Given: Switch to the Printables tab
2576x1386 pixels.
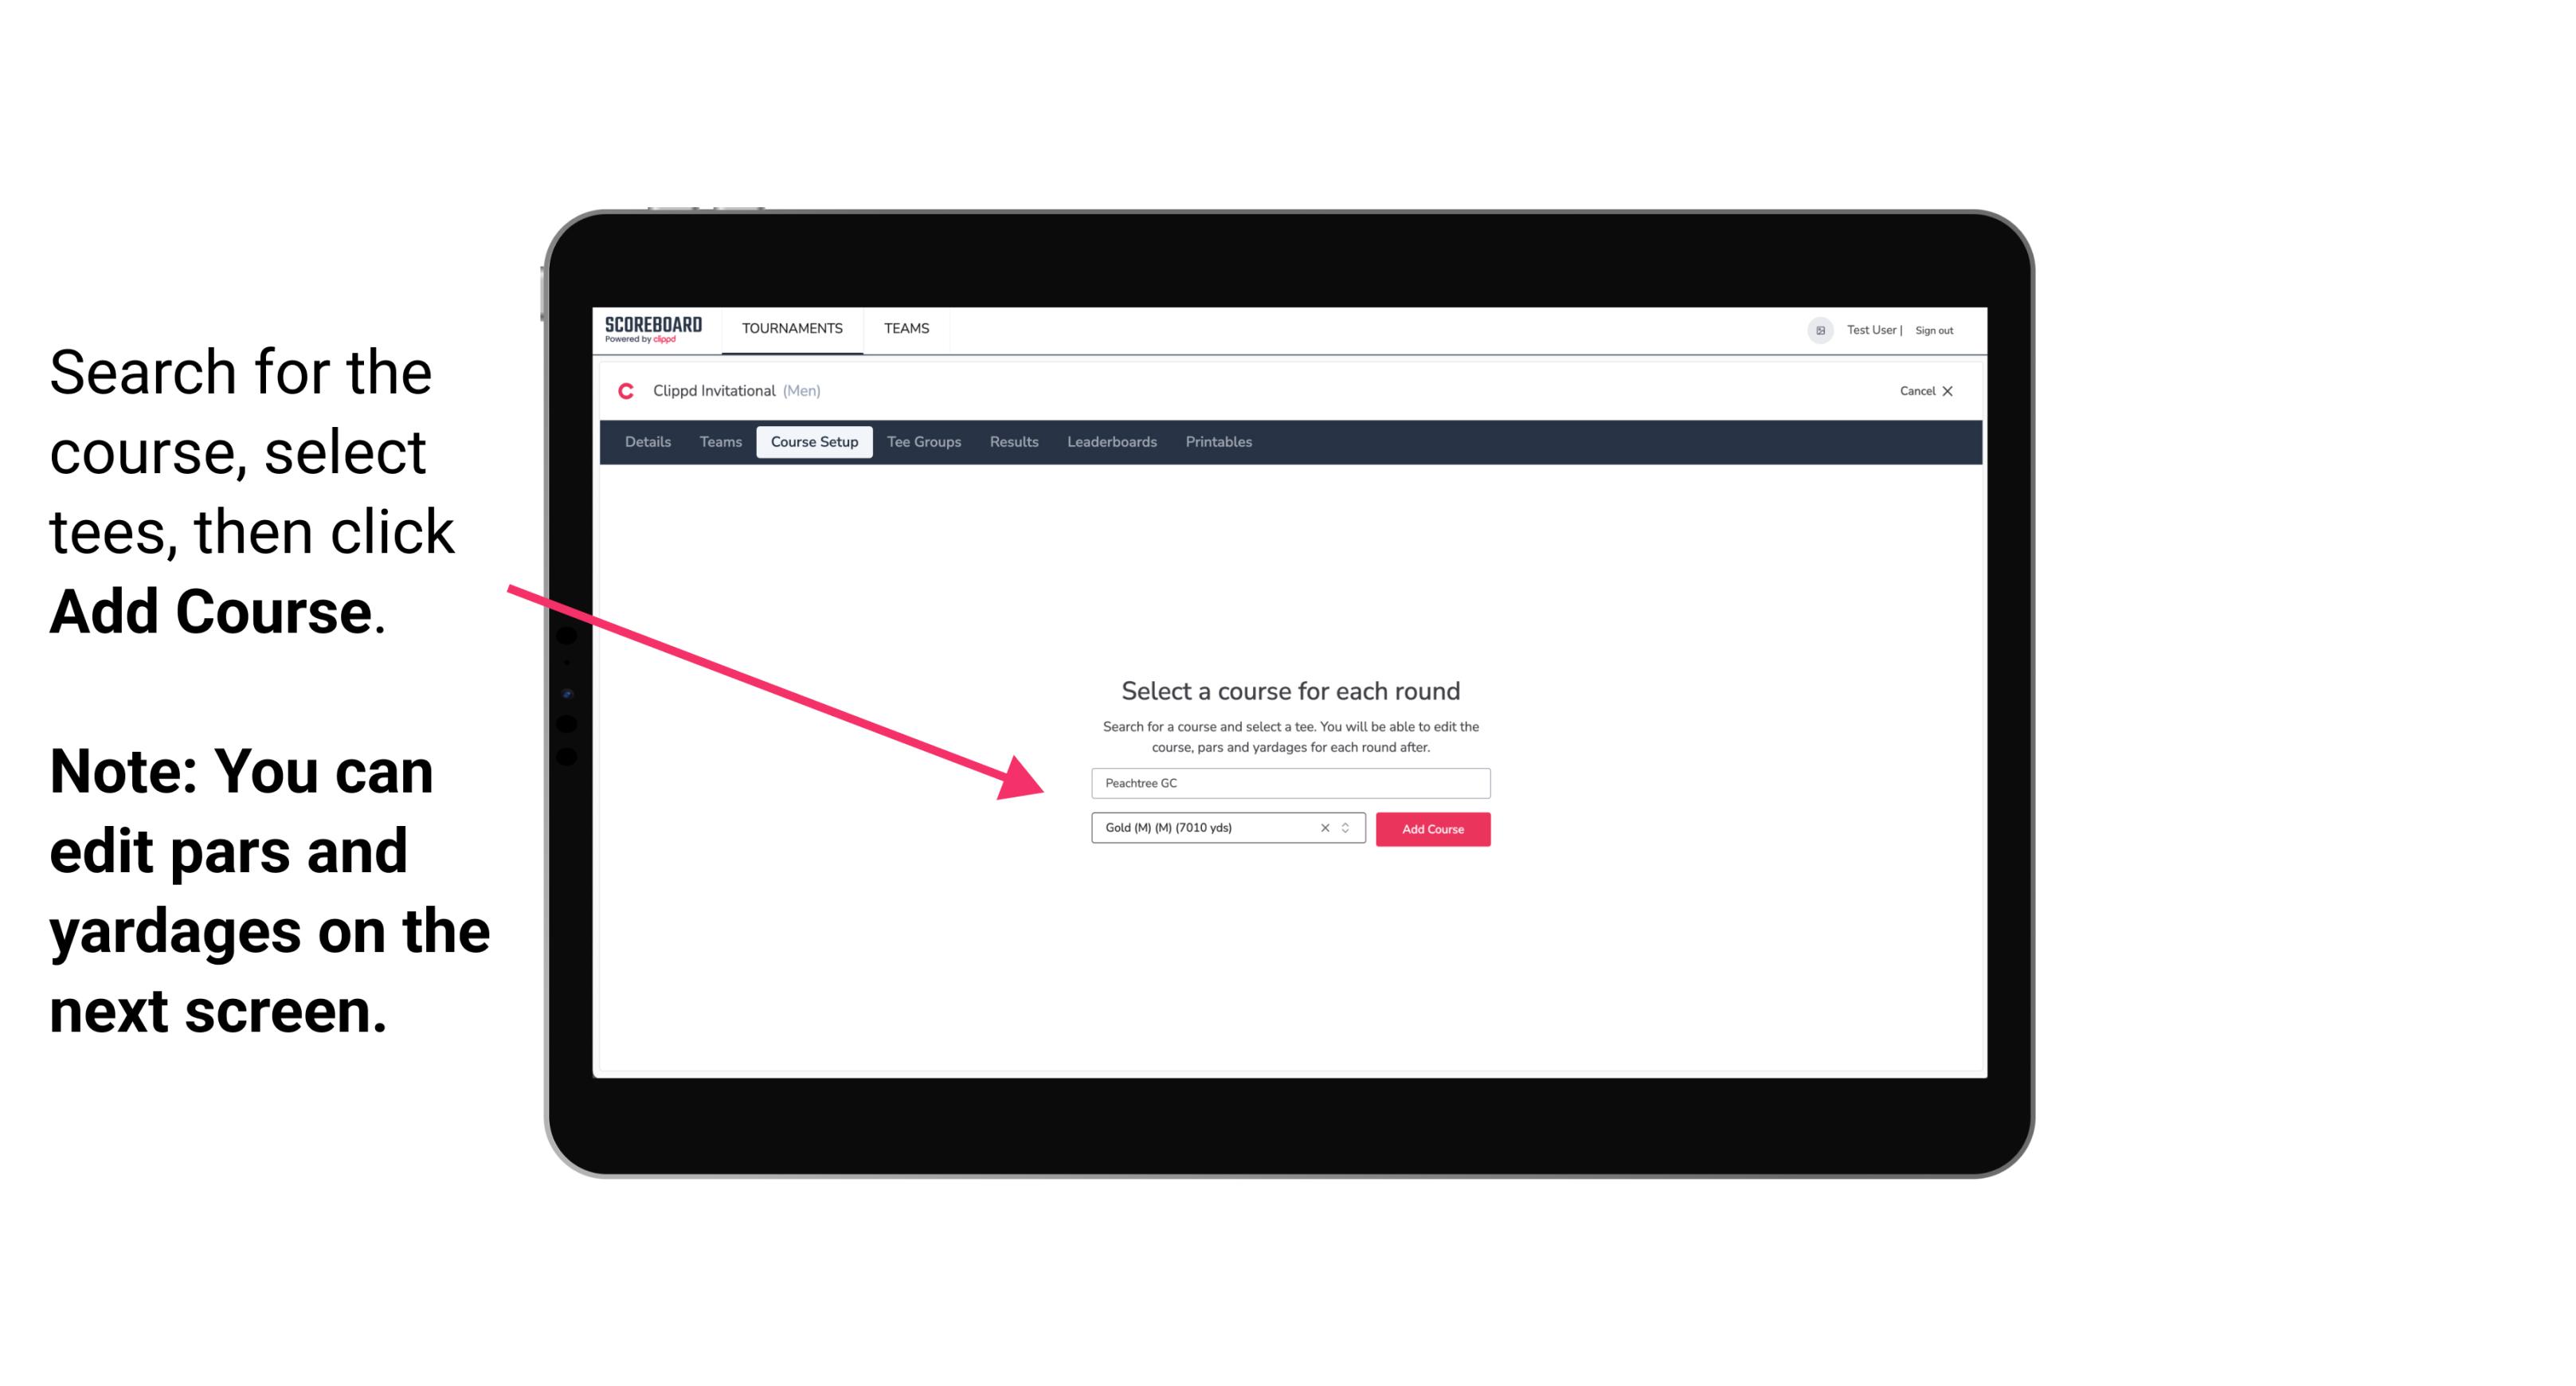Looking at the screenshot, I should (1218, 442).
